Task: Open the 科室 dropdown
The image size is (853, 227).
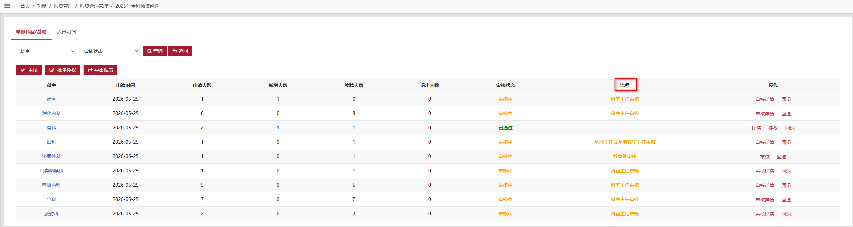Action: (46, 51)
